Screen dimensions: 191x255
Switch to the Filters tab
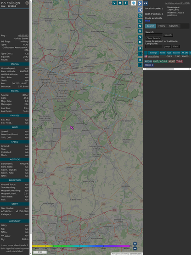click(x=162, y=26)
